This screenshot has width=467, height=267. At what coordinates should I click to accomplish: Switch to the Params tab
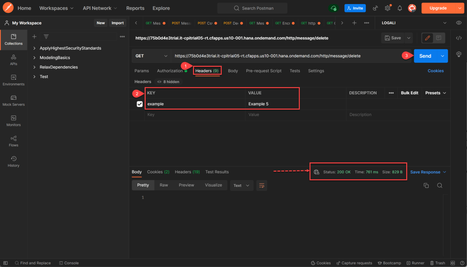142,71
